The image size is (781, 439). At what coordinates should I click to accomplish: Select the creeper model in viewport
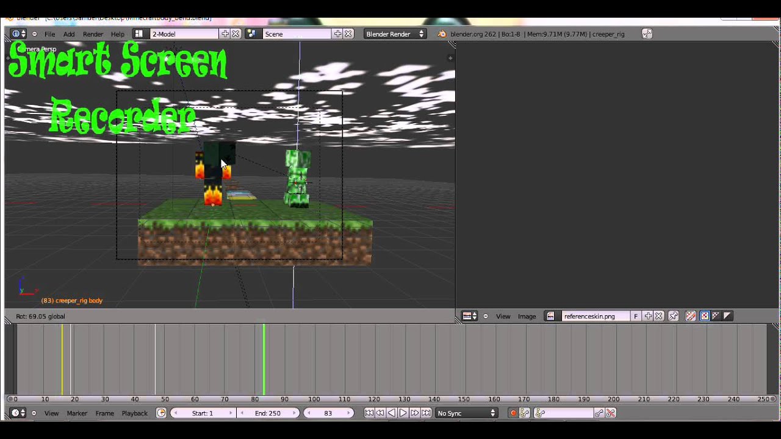298,179
